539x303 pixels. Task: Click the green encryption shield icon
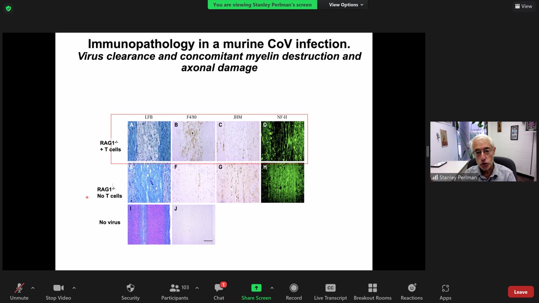click(8, 8)
